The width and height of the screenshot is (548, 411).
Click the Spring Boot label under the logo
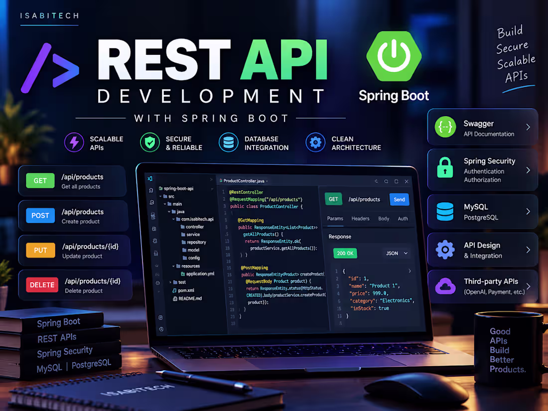coord(394,96)
